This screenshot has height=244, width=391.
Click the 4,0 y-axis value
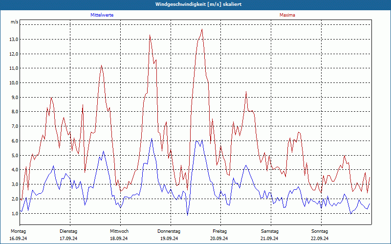pyautogui.click(x=15, y=170)
